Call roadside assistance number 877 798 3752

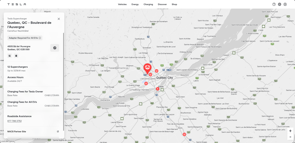coord(14,121)
